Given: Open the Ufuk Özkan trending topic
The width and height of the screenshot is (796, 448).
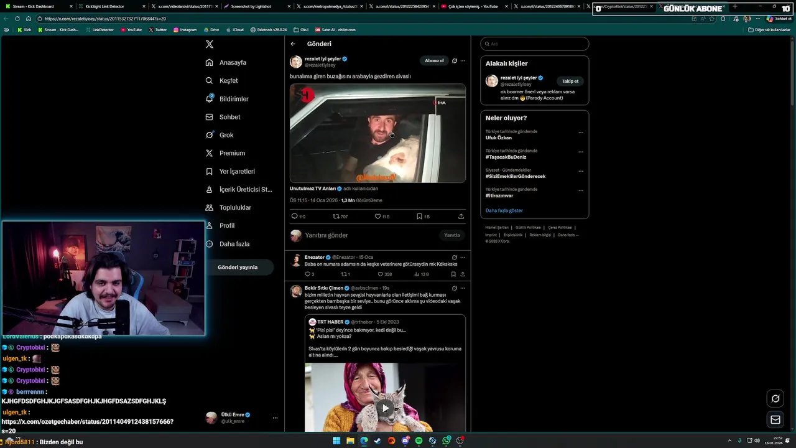Looking at the screenshot, I should coord(499,138).
